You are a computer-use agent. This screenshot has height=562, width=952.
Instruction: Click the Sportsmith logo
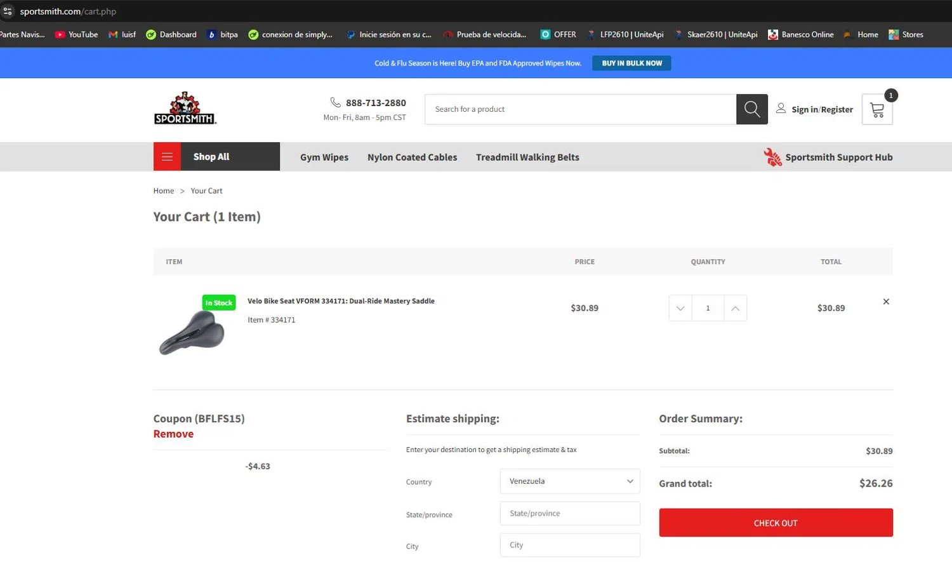(185, 108)
